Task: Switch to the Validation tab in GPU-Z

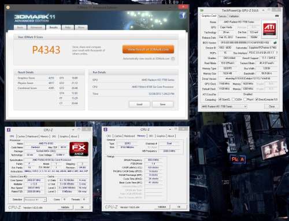Action: coord(234,16)
